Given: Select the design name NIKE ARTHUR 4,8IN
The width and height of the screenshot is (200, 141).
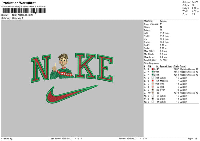Looking at the screenshot, I should click(x=22, y=15).
